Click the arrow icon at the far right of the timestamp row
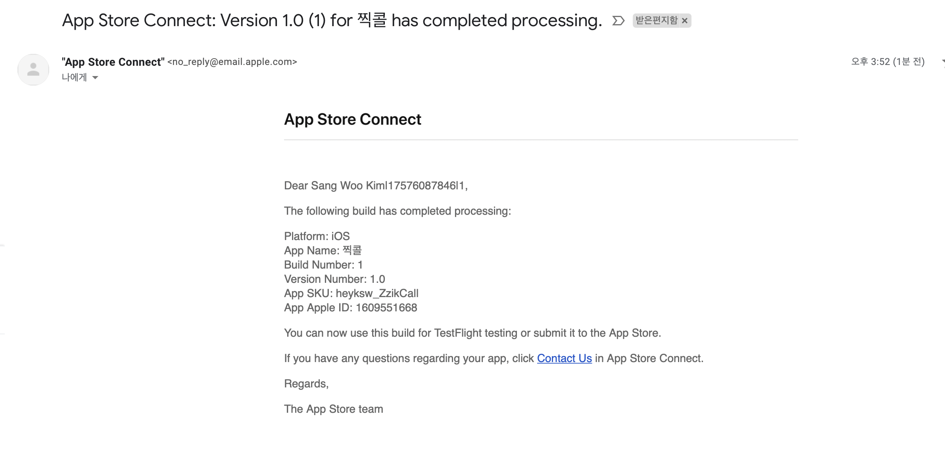 pyautogui.click(x=943, y=62)
